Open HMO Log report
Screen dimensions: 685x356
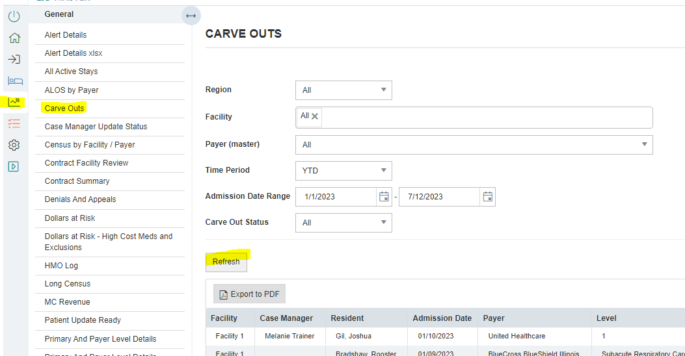(x=61, y=266)
